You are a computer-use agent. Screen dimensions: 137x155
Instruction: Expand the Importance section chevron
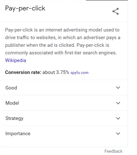pos(118,134)
